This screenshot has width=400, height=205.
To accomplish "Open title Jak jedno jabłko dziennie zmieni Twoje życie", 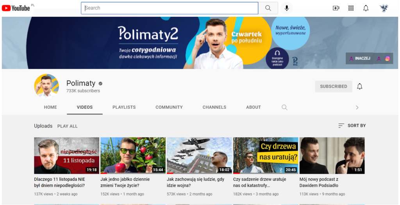I will pos(125,183).
